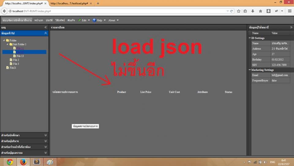Sort by the Product column header
The width and height of the screenshot is (294, 166).
click(122, 92)
